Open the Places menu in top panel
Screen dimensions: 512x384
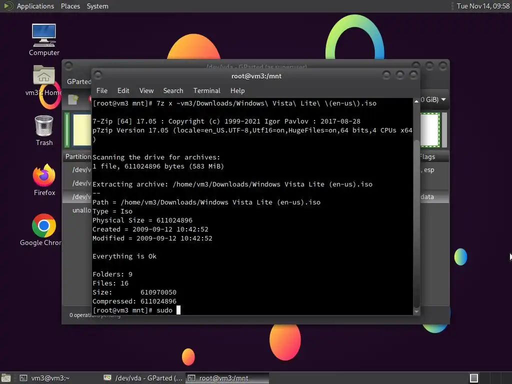[x=70, y=6]
